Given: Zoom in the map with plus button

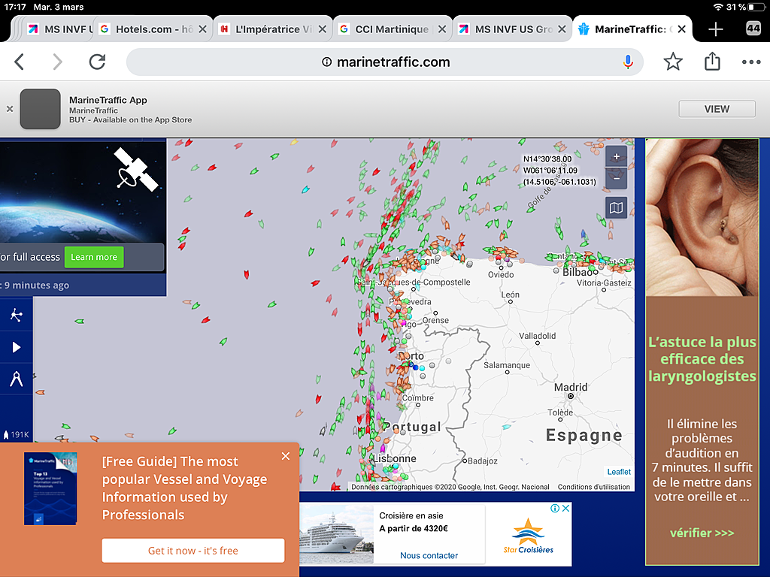Looking at the screenshot, I should coord(617,157).
